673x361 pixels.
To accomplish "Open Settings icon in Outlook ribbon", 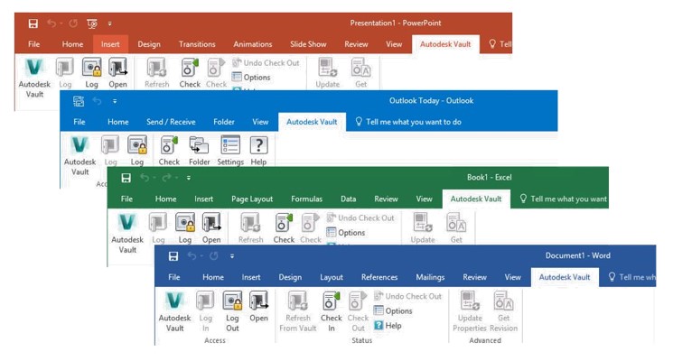I will [x=230, y=145].
